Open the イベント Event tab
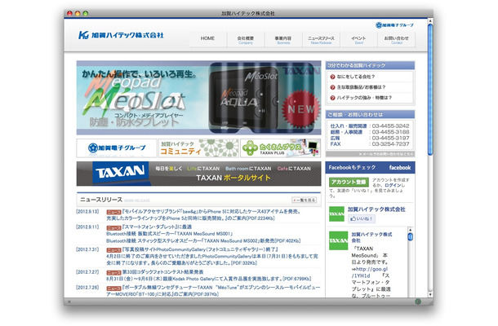Viewport: 498px width, 326px height. click(x=359, y=40)
